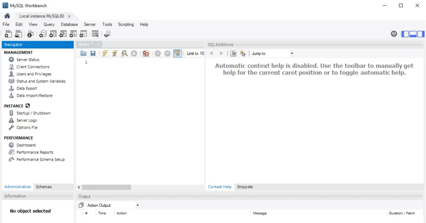Screen dimensions: 426x223
Task: Close the Query 1 tab
Action: pos(98,44)
